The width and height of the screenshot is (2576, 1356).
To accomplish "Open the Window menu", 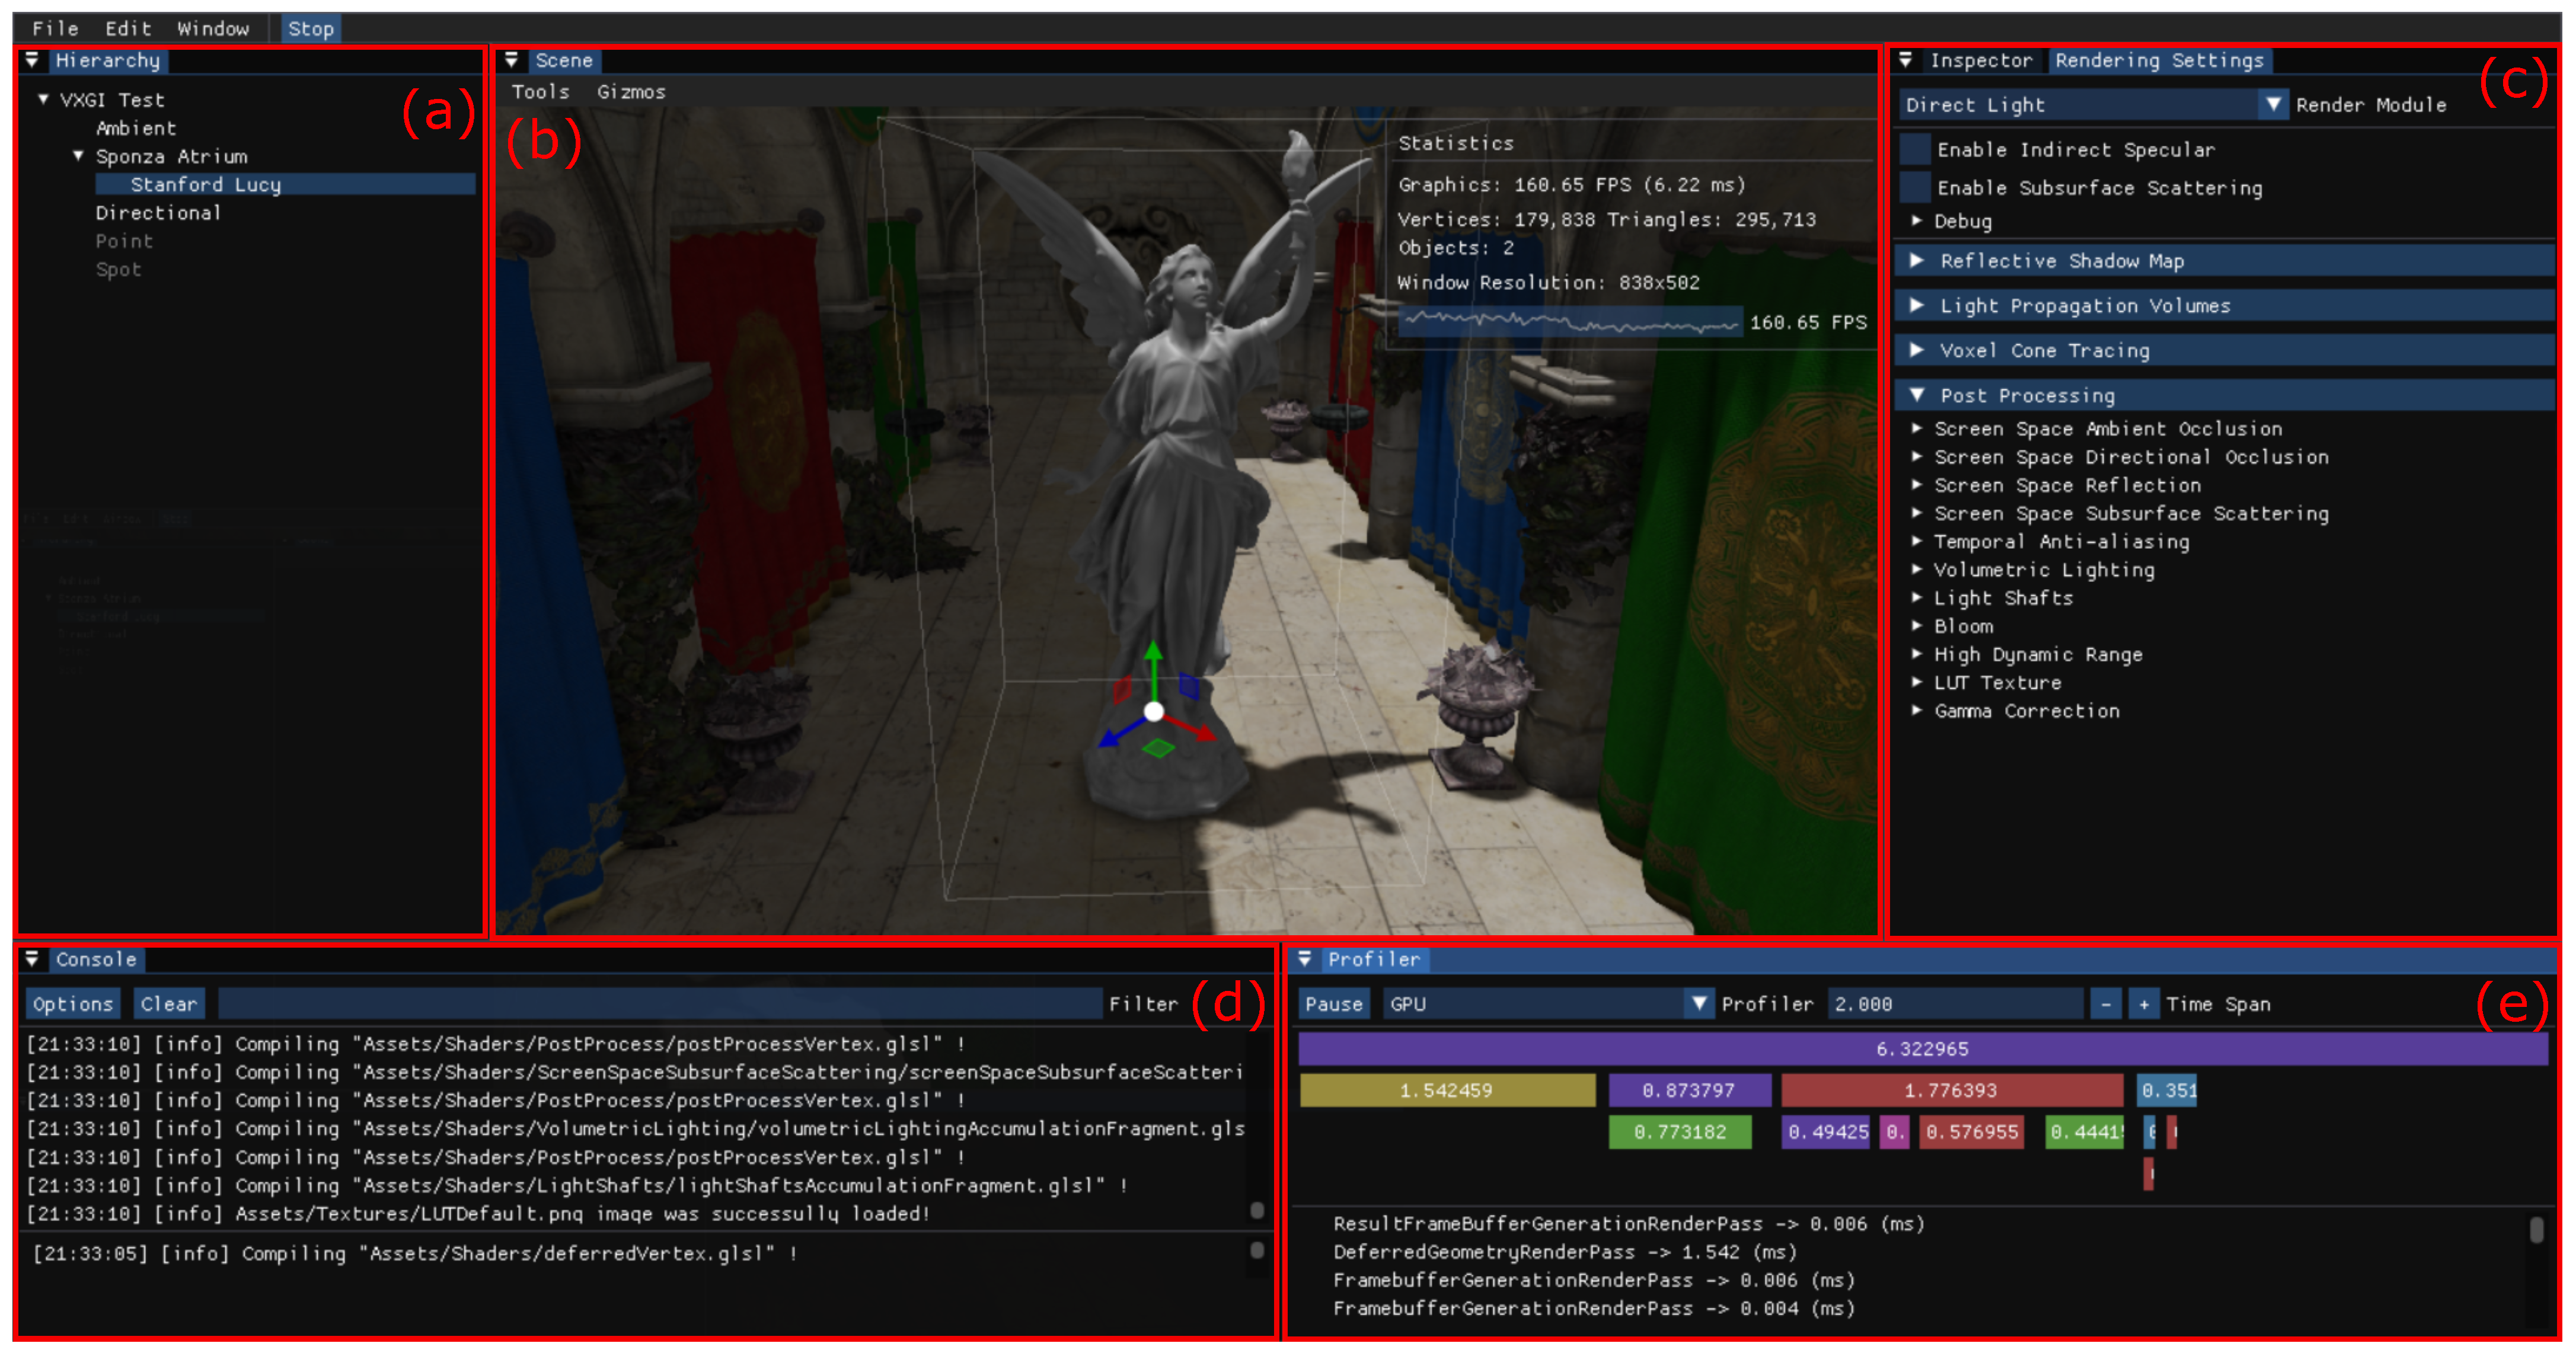I will coord(213,28).
